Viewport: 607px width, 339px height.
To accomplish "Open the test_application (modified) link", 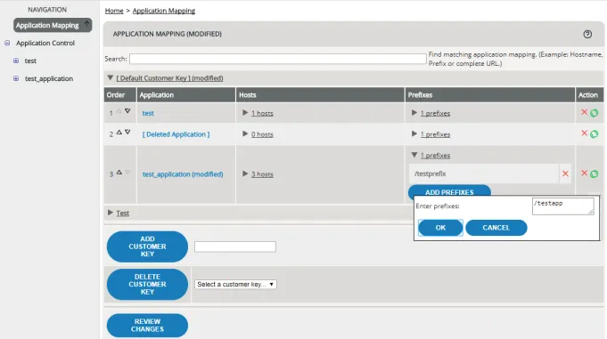I will (183, 174).
